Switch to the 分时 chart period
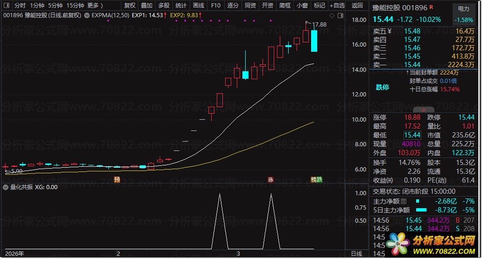 [20, 6]
